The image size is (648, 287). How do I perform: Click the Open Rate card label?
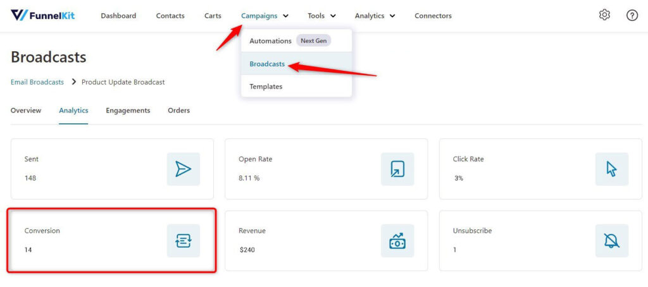256,159
